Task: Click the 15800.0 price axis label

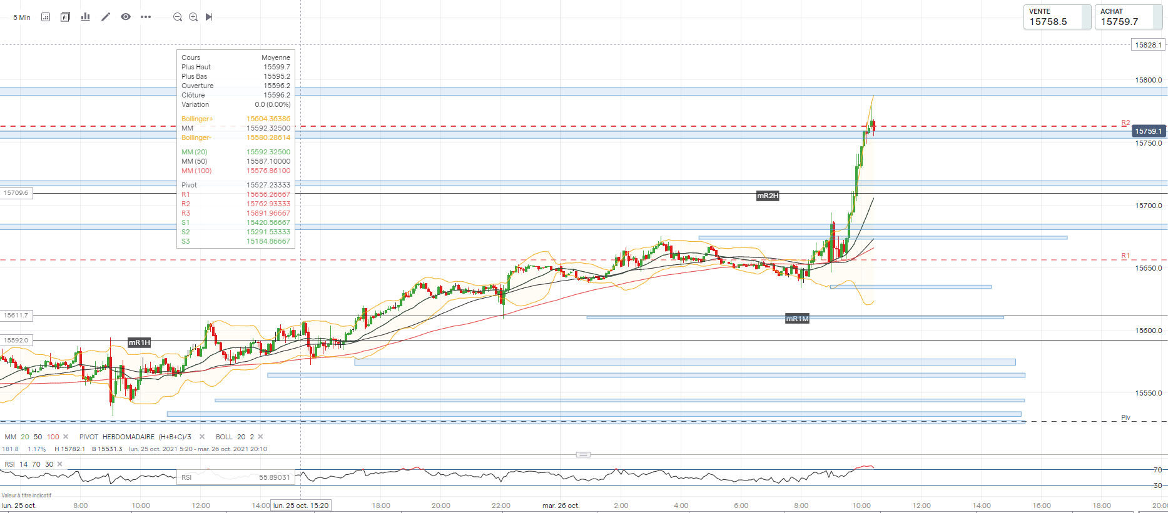Action: (1149, 80)
